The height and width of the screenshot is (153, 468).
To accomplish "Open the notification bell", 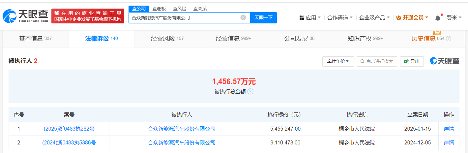I will 438,18.
